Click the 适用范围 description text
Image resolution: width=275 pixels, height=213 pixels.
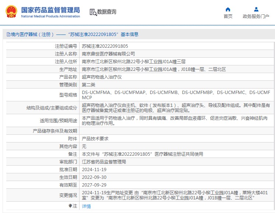pyautogui.click(x=174, y=120)
